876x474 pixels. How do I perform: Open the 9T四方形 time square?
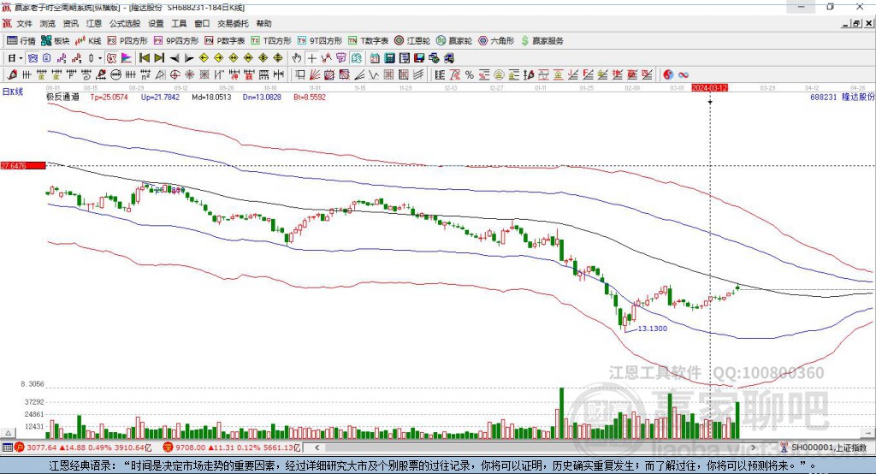320,40
